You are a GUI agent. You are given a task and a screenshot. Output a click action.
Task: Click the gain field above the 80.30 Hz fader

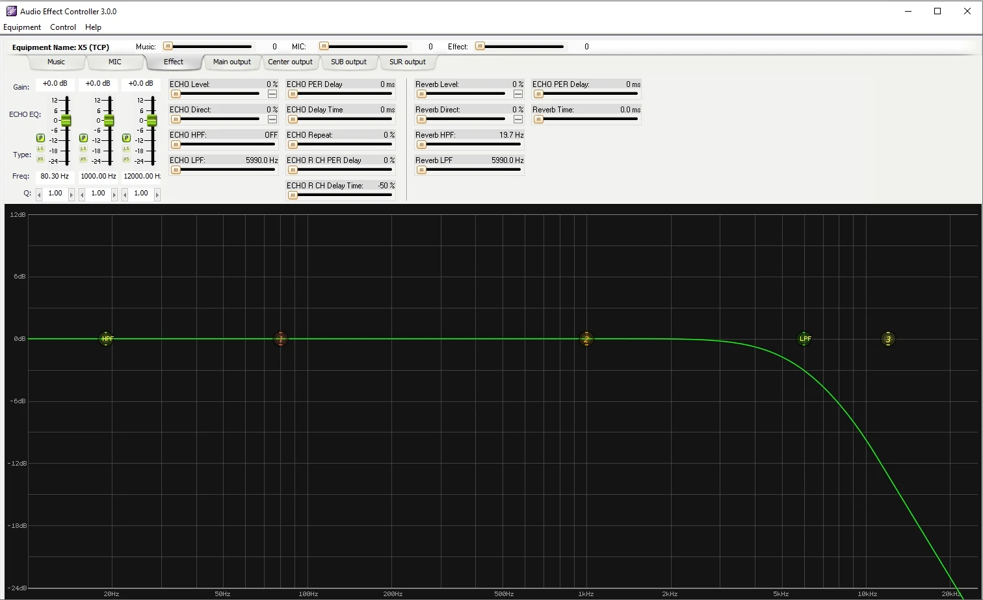55,84
